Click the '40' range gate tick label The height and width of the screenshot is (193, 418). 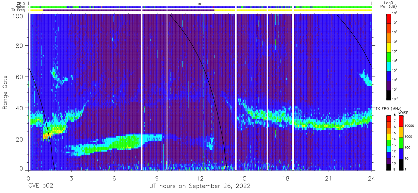pyautogui.click(x=19, y=108)
